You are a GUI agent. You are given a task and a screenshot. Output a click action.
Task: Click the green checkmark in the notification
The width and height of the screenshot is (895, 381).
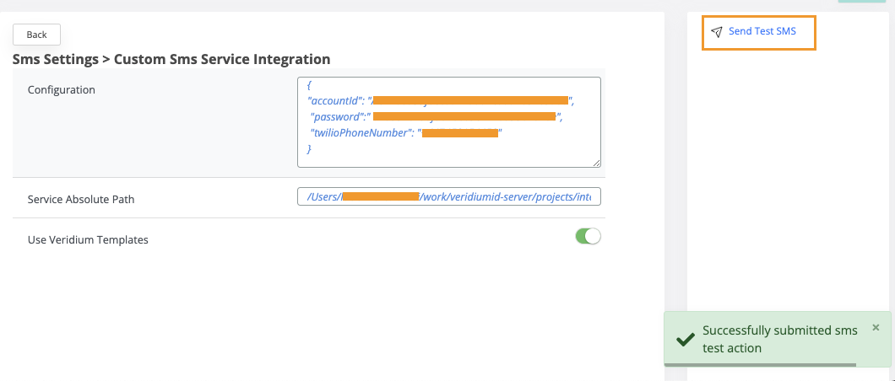coord(686,340)
